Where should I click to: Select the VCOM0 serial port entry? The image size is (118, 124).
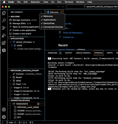(26, 111)
